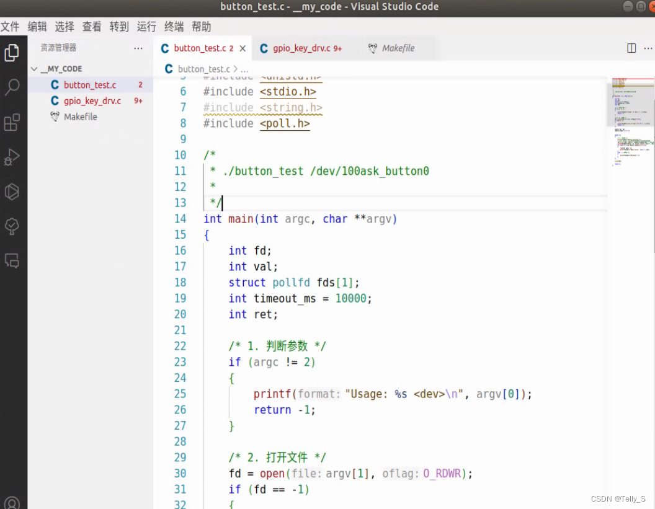Click 'pollfd' on line 18
This screenshot has height=509, width=655.
291,283
